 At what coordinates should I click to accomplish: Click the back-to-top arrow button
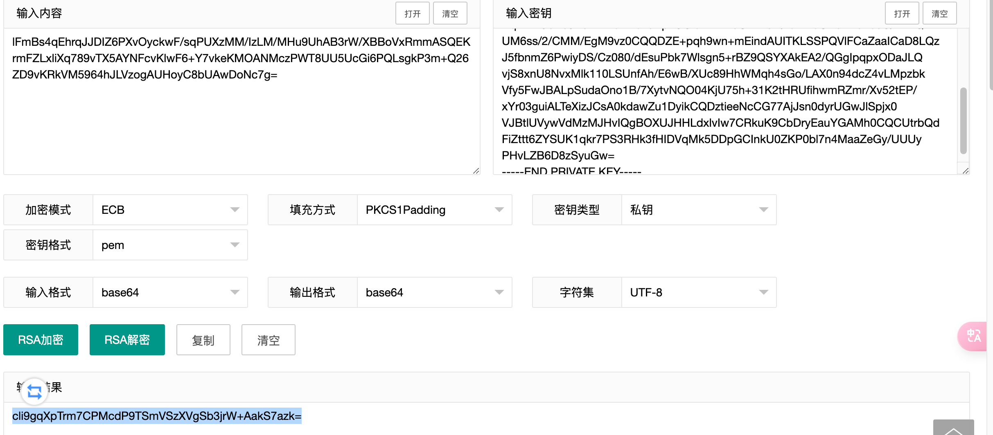pyautogui.click(x=953, y=428)
